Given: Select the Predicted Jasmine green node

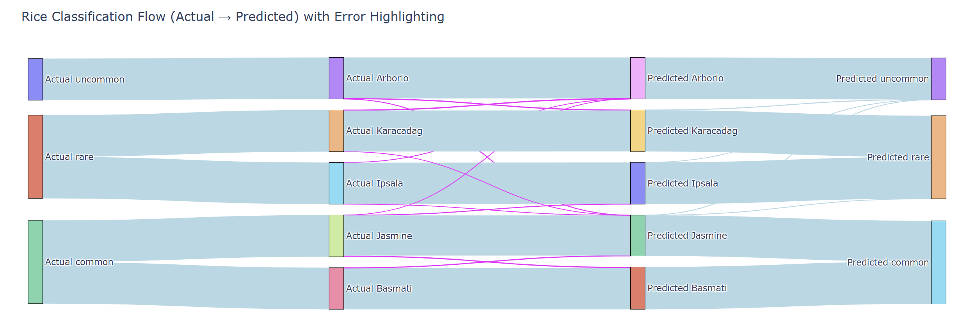Looking at the screenshot, I should point(638,236).
